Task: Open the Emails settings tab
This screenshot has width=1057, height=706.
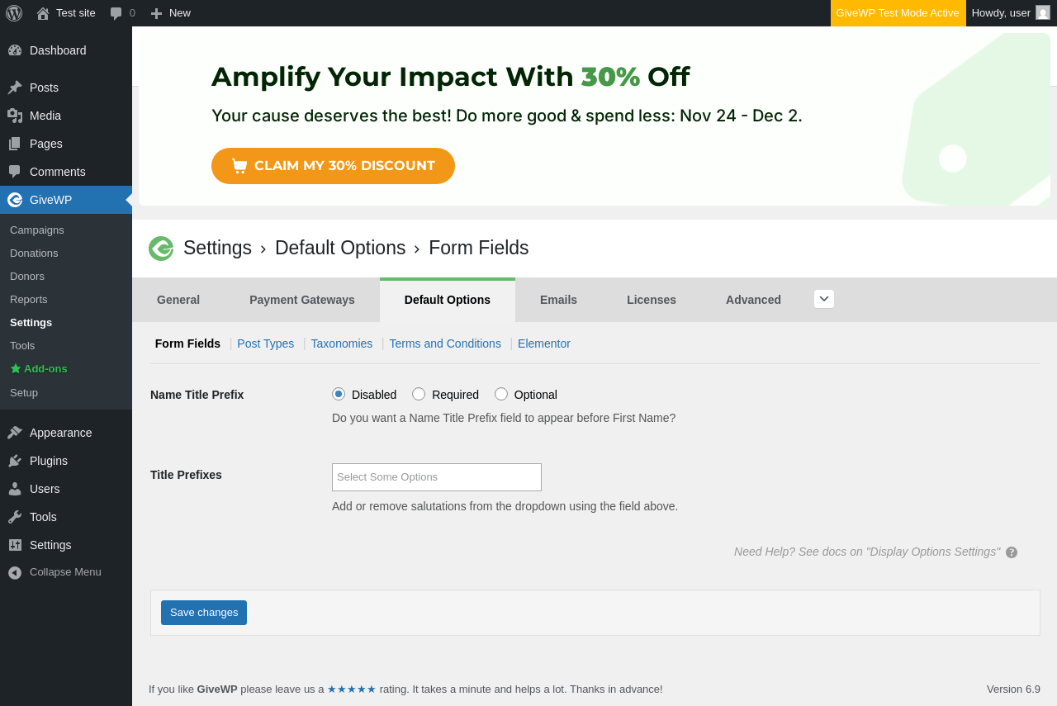Action: click(558, 300)
